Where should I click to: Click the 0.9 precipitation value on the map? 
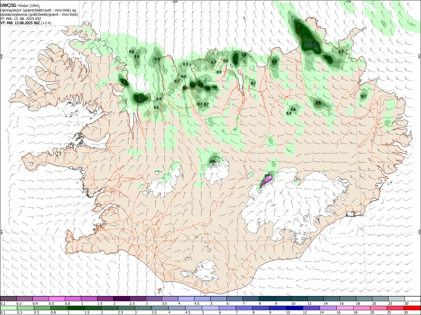[318, 103]
